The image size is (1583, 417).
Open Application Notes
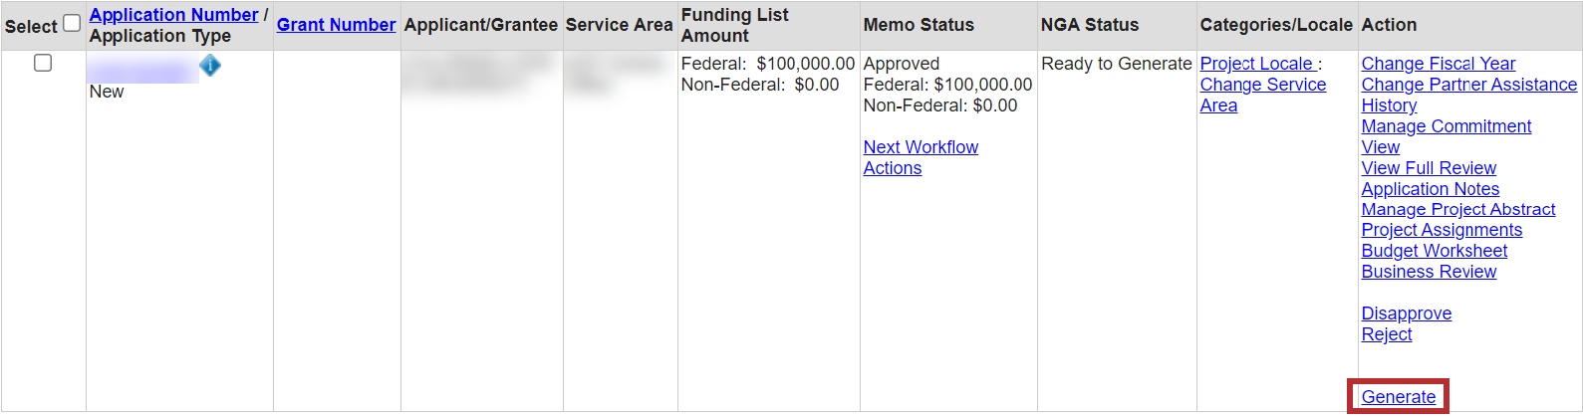(x=1430, y=189)
